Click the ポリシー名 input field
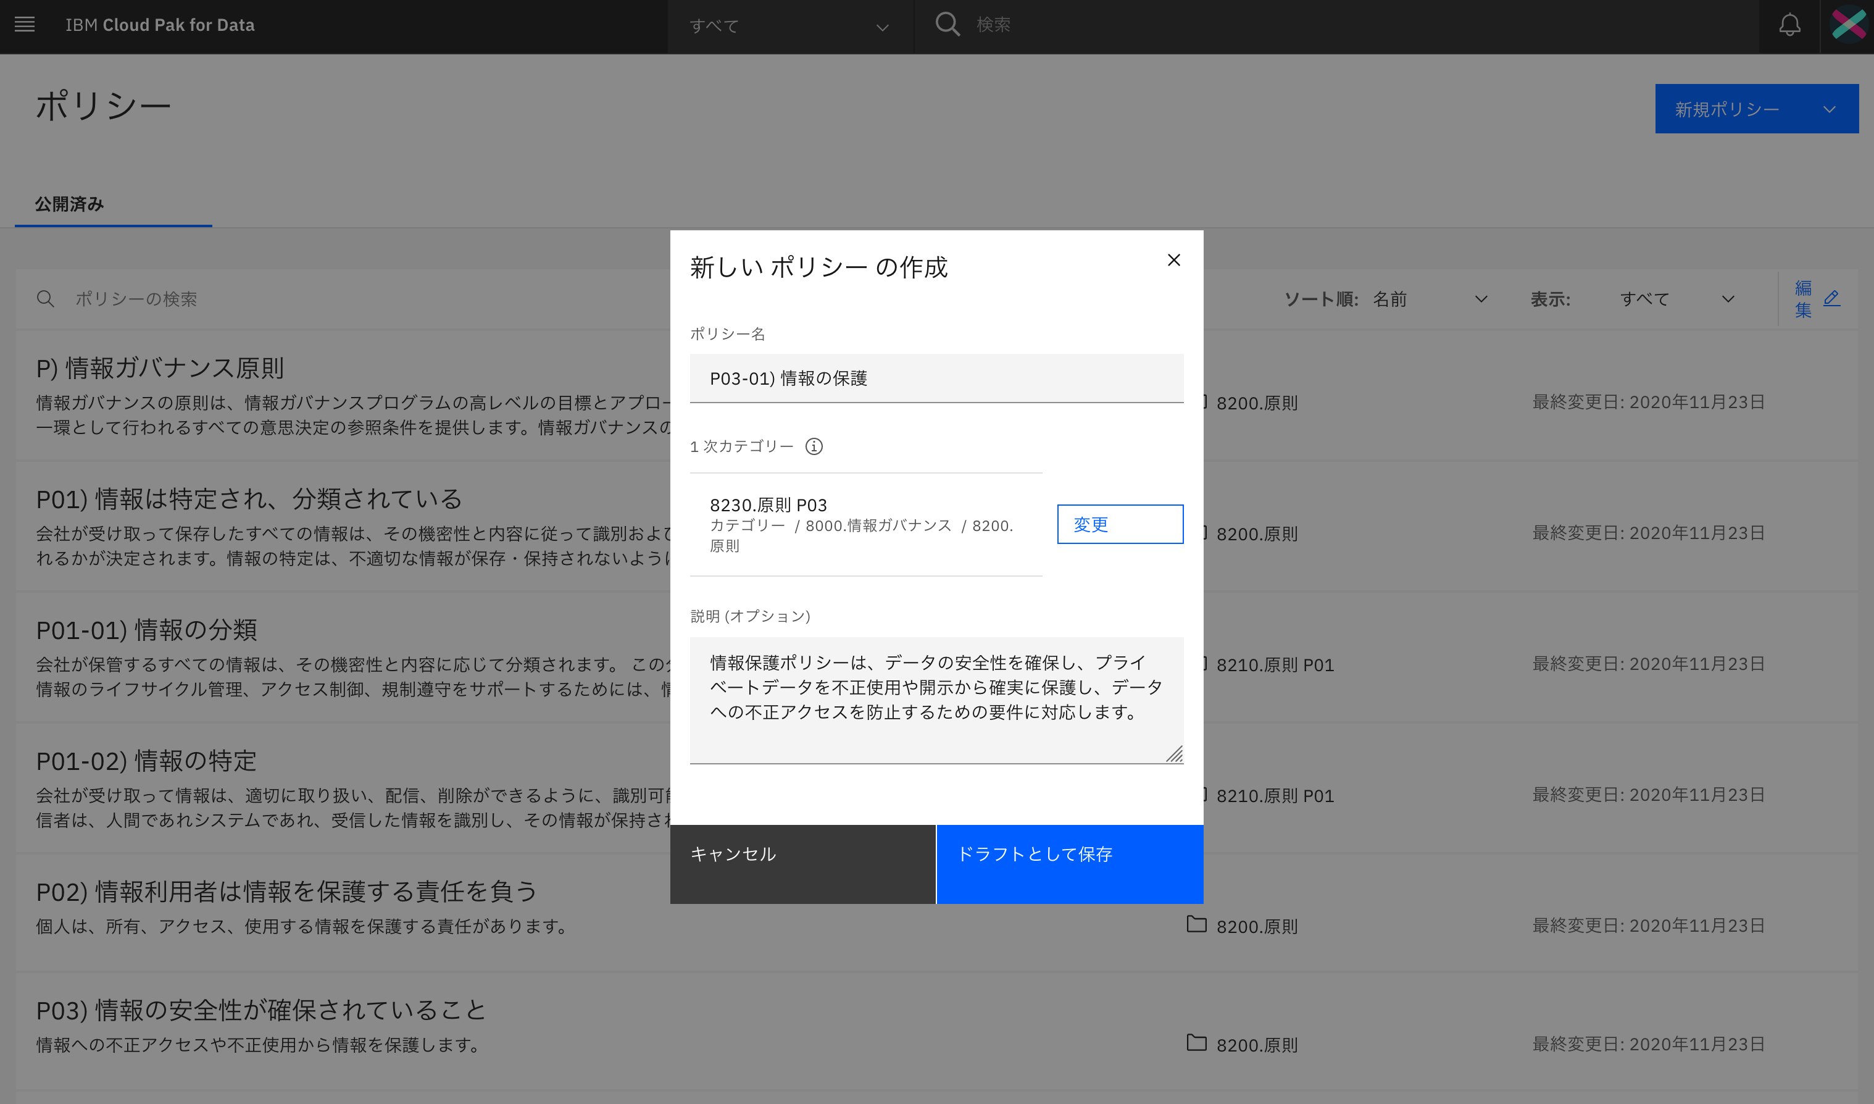Screen dimensions: 1874x1104 (936, 378)
